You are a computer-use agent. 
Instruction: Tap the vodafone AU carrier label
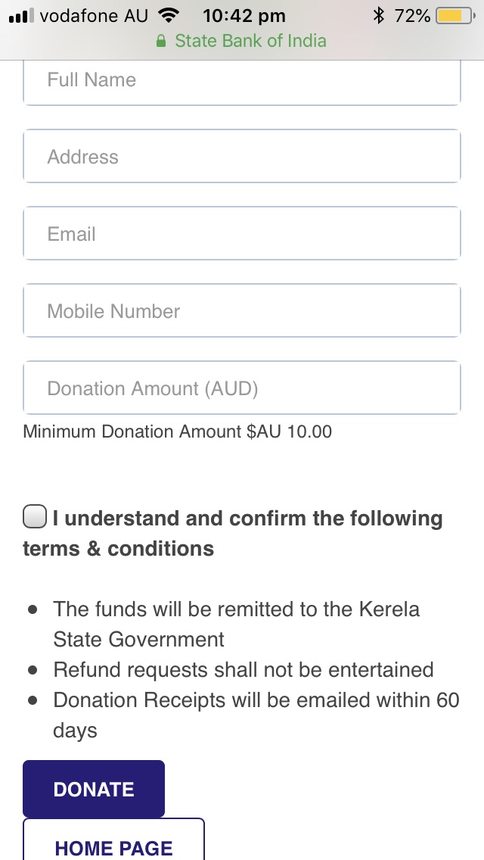click(94, 16)
